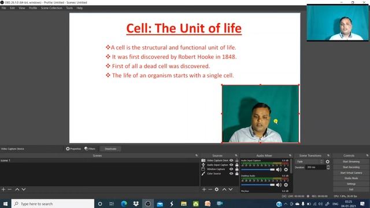Select the Video Capture Device source
Screen dimensions: 370x208
pos(217,161)
